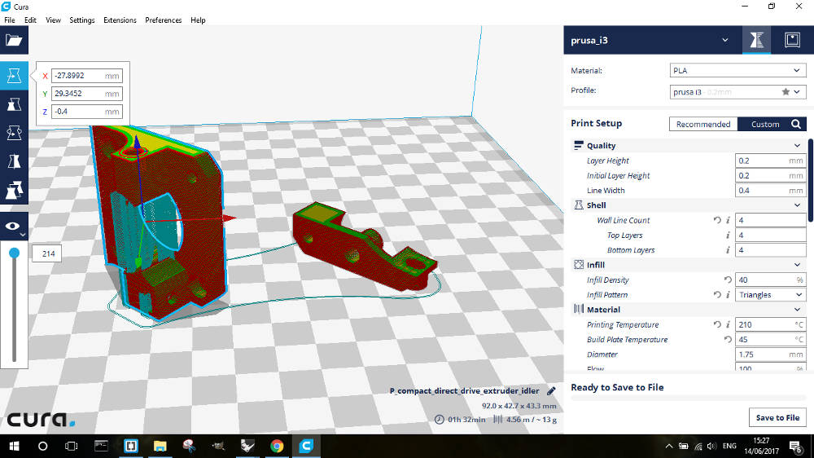This screenshot has width=814, height=458.
Task: Click the X position input field
Action: 87,76
